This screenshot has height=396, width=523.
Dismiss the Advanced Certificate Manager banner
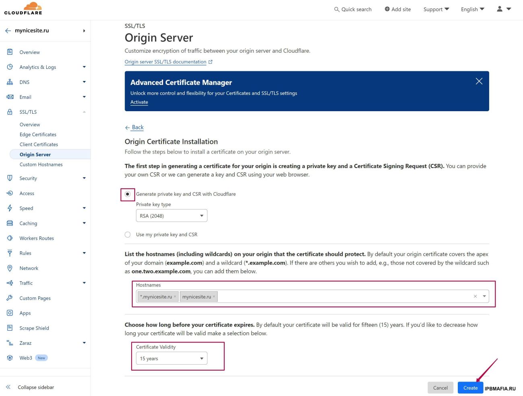coord(479,81)
